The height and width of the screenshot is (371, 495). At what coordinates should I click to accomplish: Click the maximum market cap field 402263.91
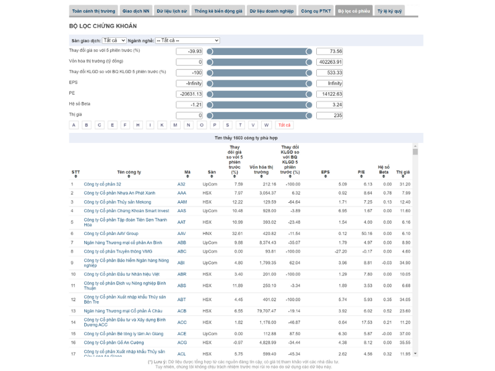[329, 62]
